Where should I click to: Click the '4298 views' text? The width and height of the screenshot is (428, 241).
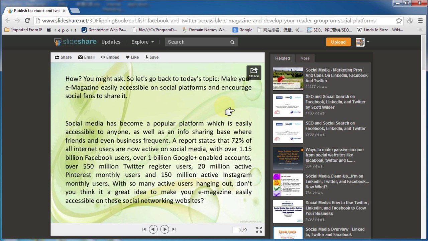pos(315,220)
